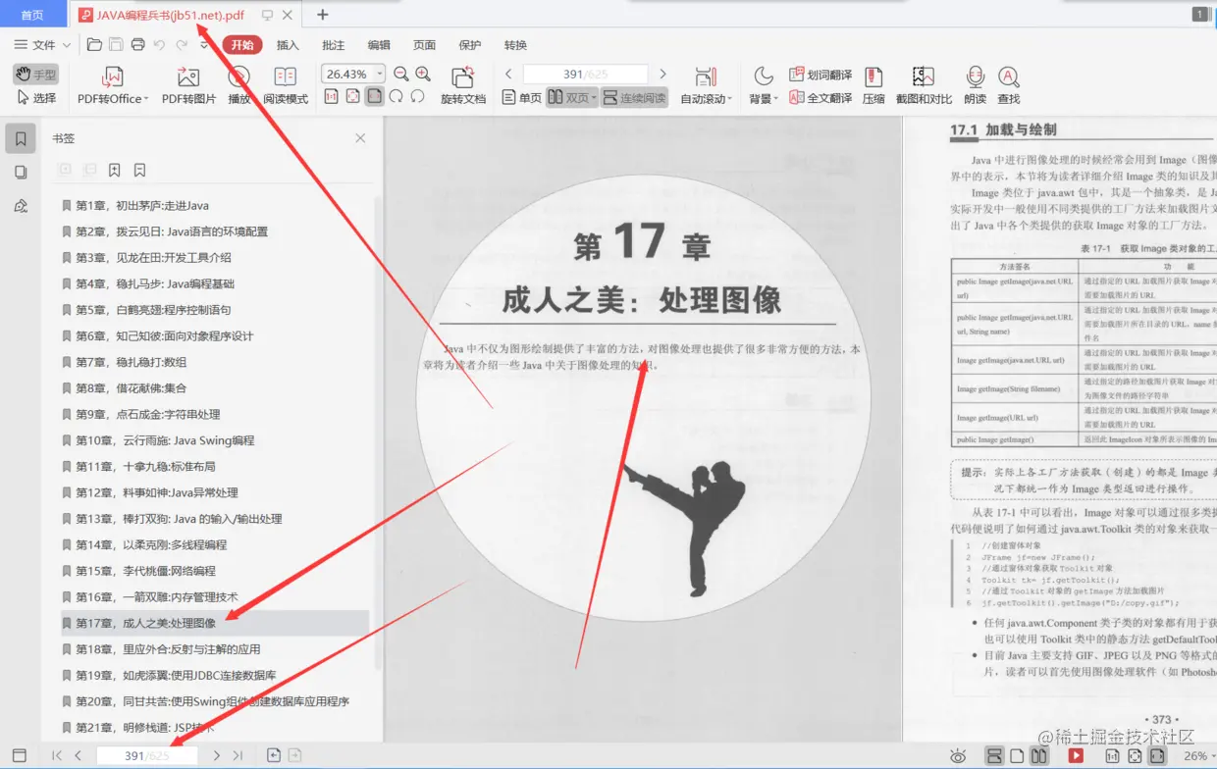The image size is (1217, 769).
Task: Open the 页面 ribbon tab
Action: click(424, 44)
